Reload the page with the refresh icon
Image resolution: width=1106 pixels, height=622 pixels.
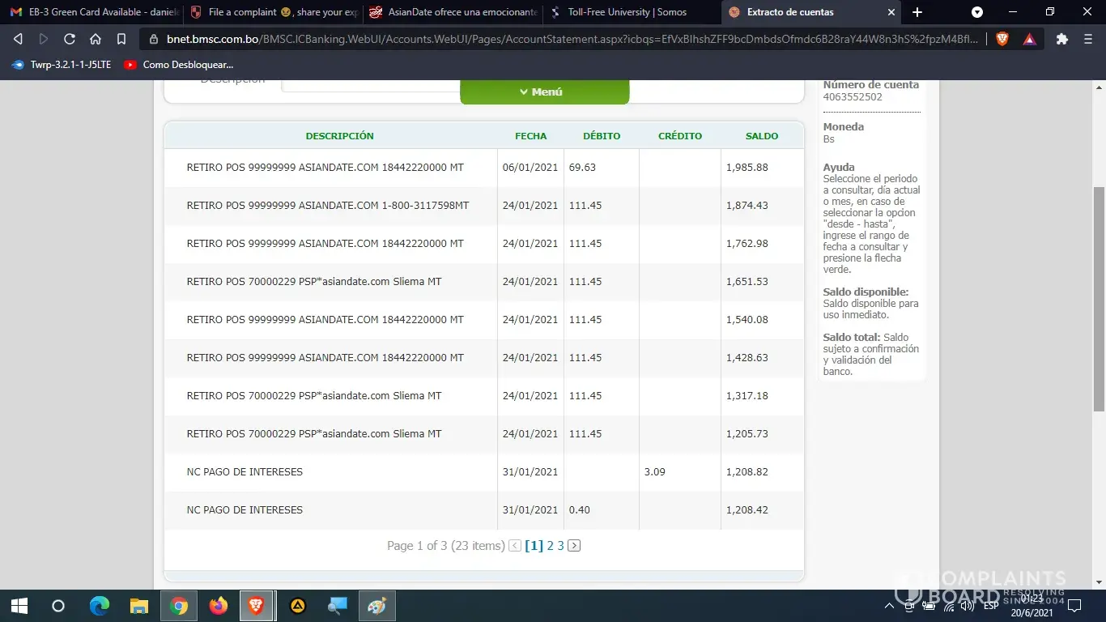[70, 39]
